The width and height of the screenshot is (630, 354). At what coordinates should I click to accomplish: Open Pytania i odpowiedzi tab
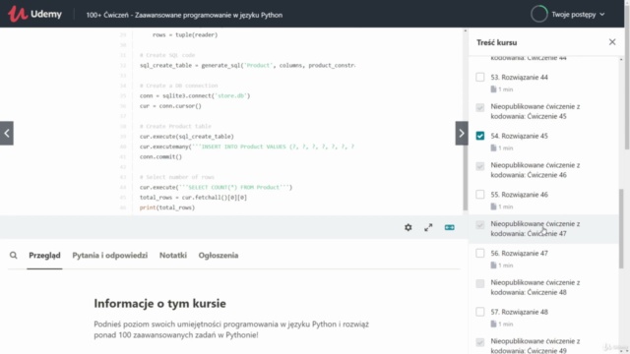109,256
